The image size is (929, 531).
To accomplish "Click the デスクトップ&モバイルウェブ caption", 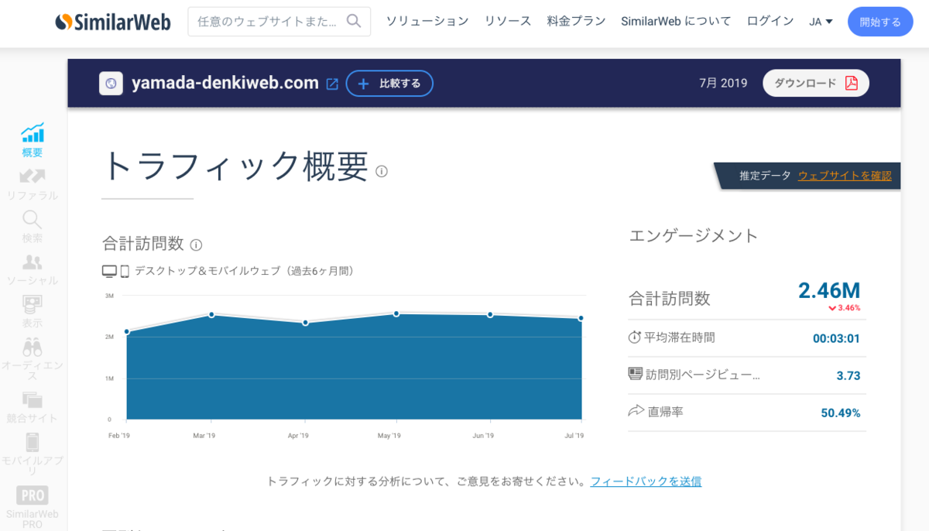I will (244, 272).
